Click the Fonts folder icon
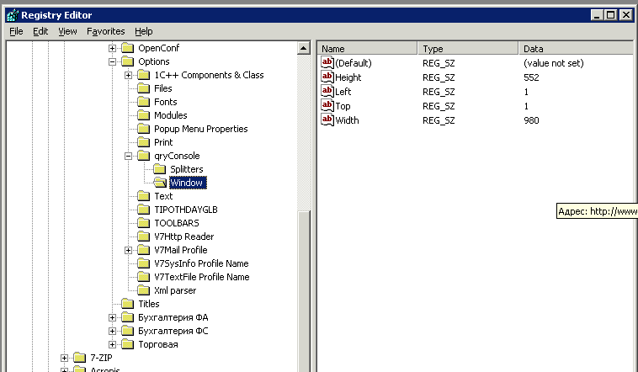The width and height of the screenshot is (638, 372). tap(143, 102)
